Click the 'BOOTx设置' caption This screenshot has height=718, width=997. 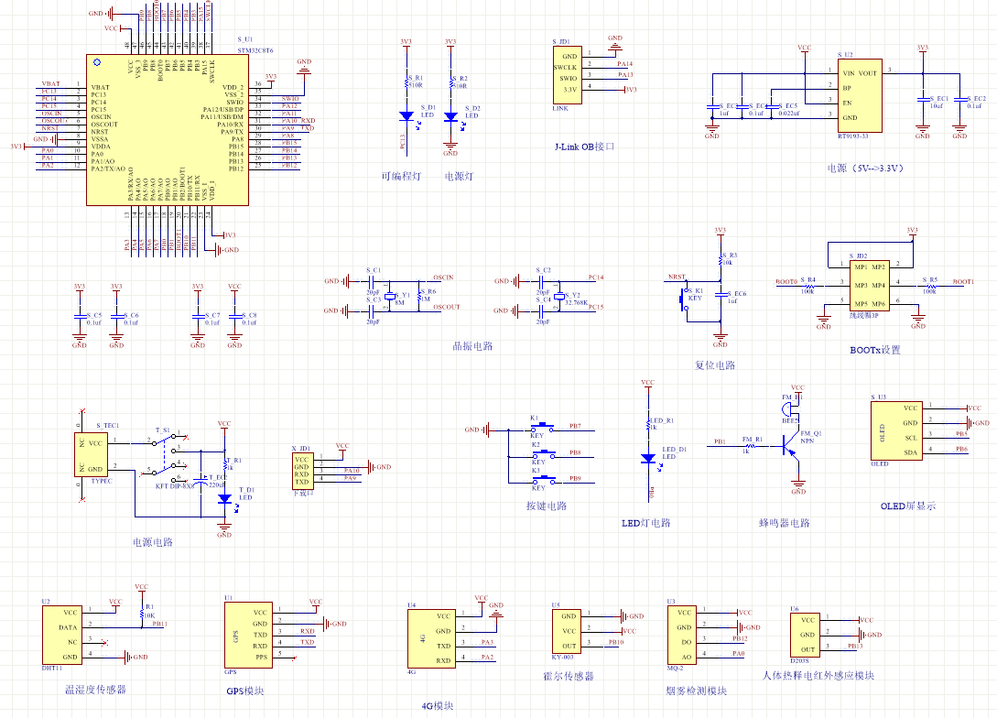pyautogui.click(x=875, y=350)
